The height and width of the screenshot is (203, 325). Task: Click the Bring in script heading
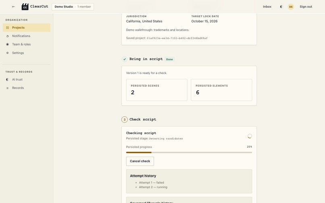point(146,59)
